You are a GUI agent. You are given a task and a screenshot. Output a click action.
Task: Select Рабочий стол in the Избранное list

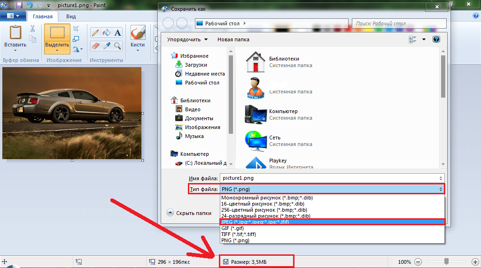pos(197,83)
